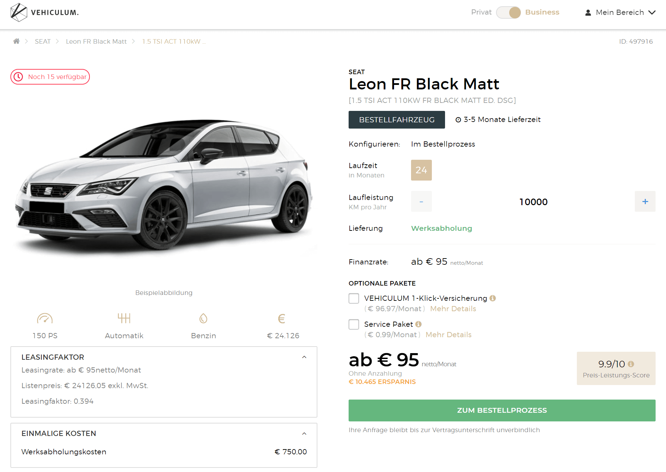Open Leon FR Black Matt breadcrumb
This screenshot has height=472, width=666.
(96, 41)
